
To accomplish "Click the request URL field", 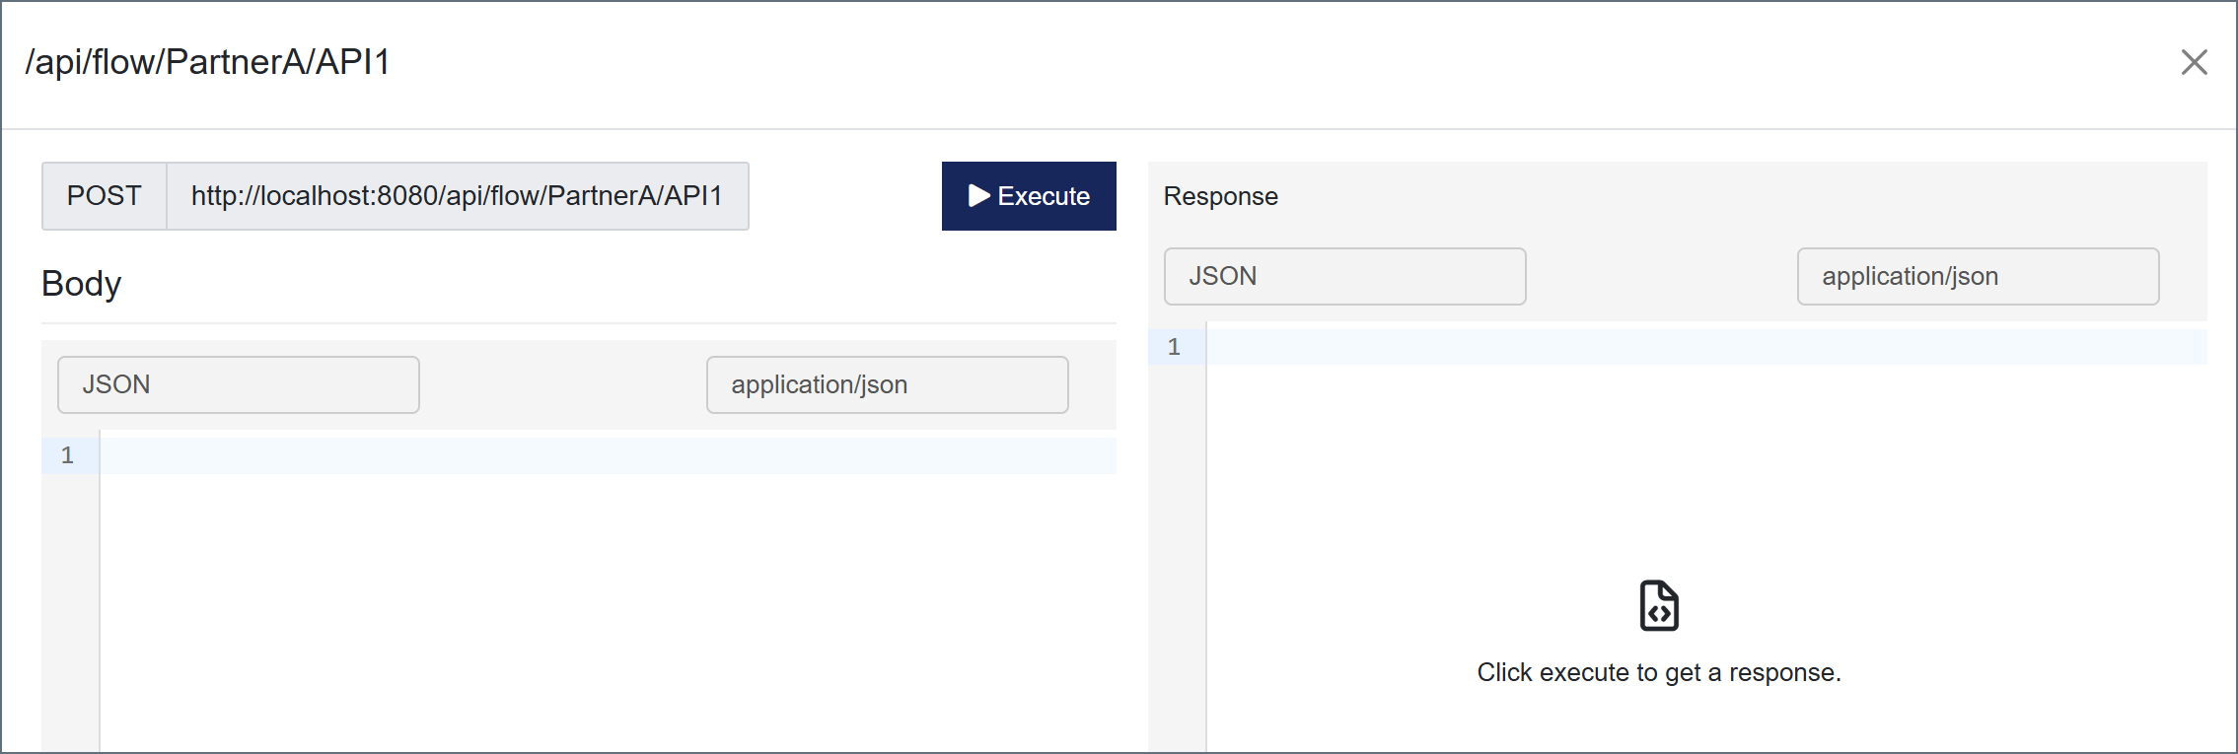I will [x=458, y=196].
